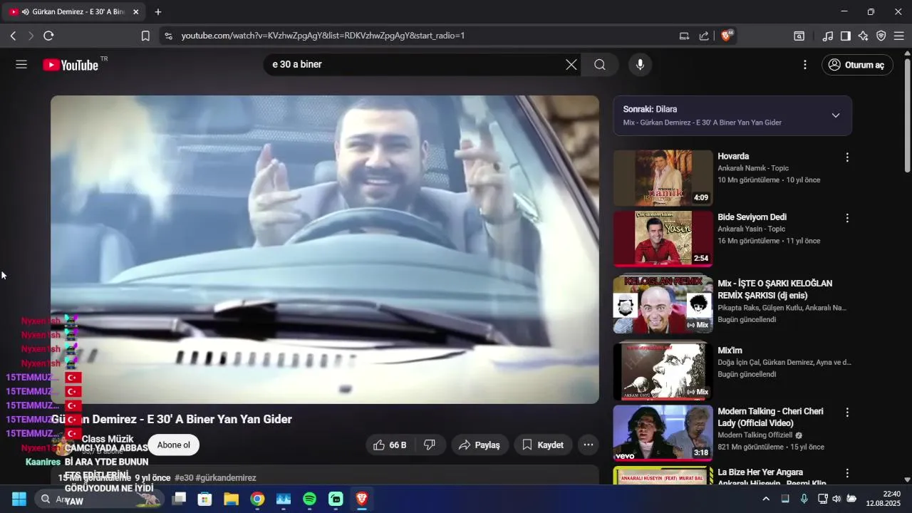Show hidden system tray icons chevron
The image size is (912, 513).
pos(766,499)
